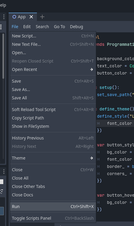
Task: Select Copy Script Path
Action: tap(53, 118)
